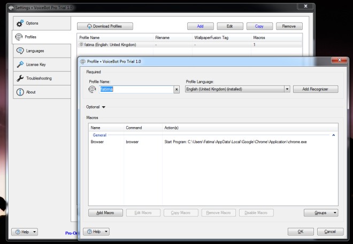Close the Settings window with X button

(305, 6)
